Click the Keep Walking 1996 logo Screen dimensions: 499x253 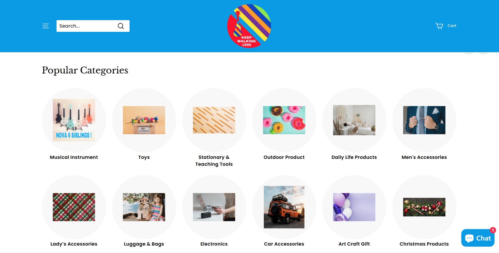coord(249,26)
